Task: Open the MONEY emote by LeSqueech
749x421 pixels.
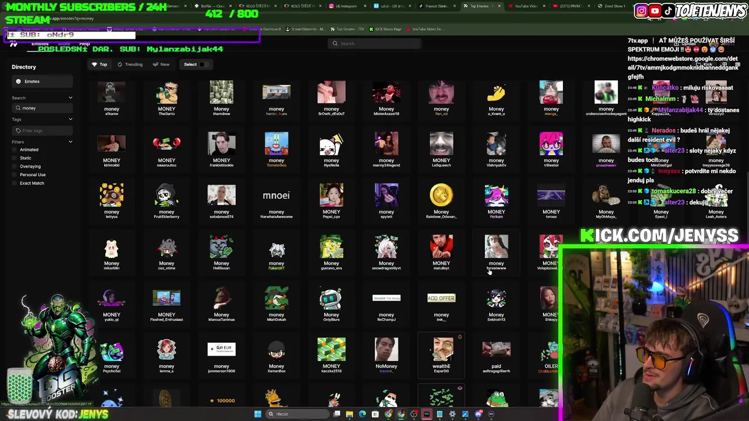Action: point(441,149)
